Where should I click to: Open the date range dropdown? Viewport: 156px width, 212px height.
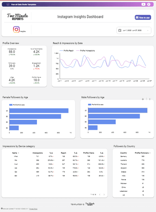click(134, 30)
